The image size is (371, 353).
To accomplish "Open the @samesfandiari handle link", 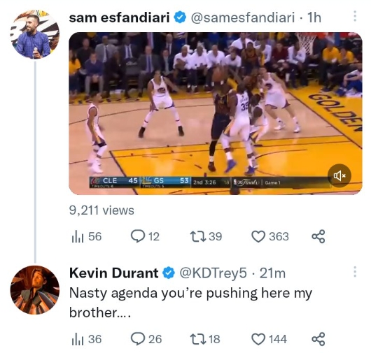I will (x=243, y=17).
